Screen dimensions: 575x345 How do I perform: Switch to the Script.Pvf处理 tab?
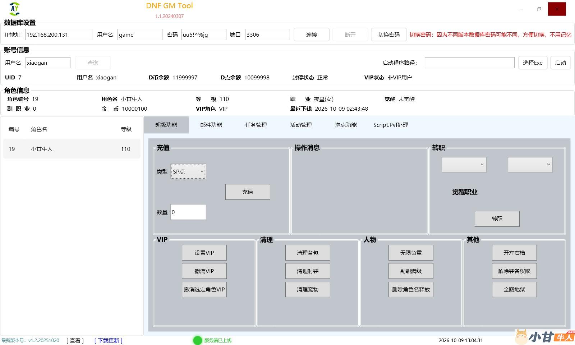click(391, 125)
